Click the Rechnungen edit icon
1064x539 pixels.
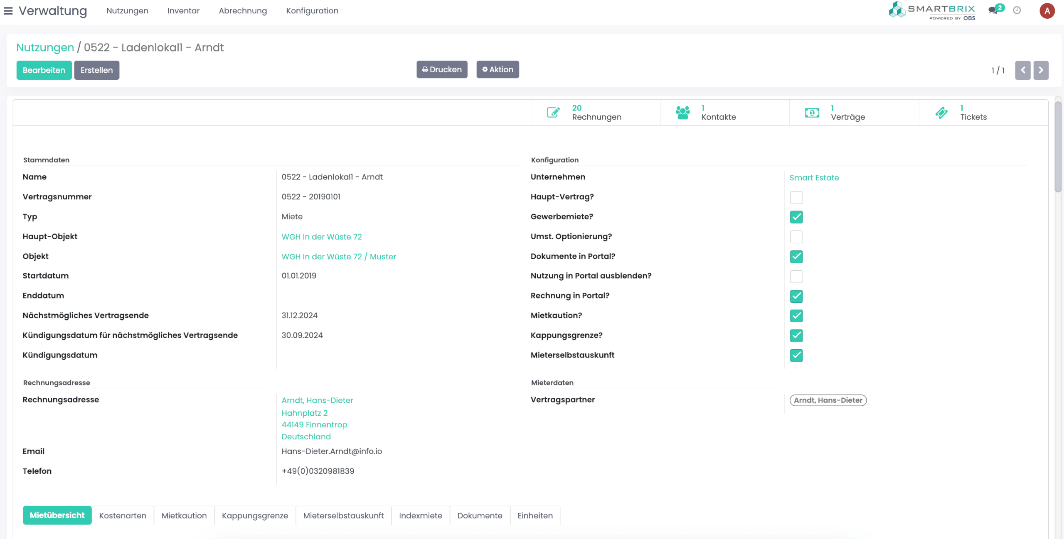pyautogui.click(x=553, y=112)
